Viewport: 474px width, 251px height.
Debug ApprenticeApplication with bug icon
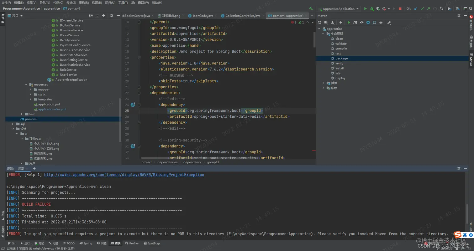click(372, 9)
